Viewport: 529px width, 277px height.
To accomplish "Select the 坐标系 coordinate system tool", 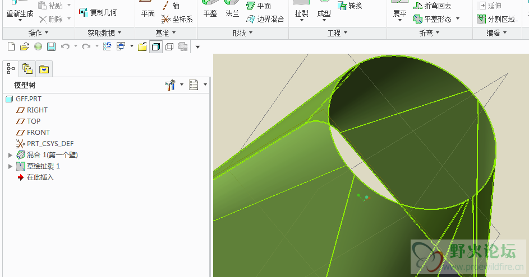I will click(177, 19).
